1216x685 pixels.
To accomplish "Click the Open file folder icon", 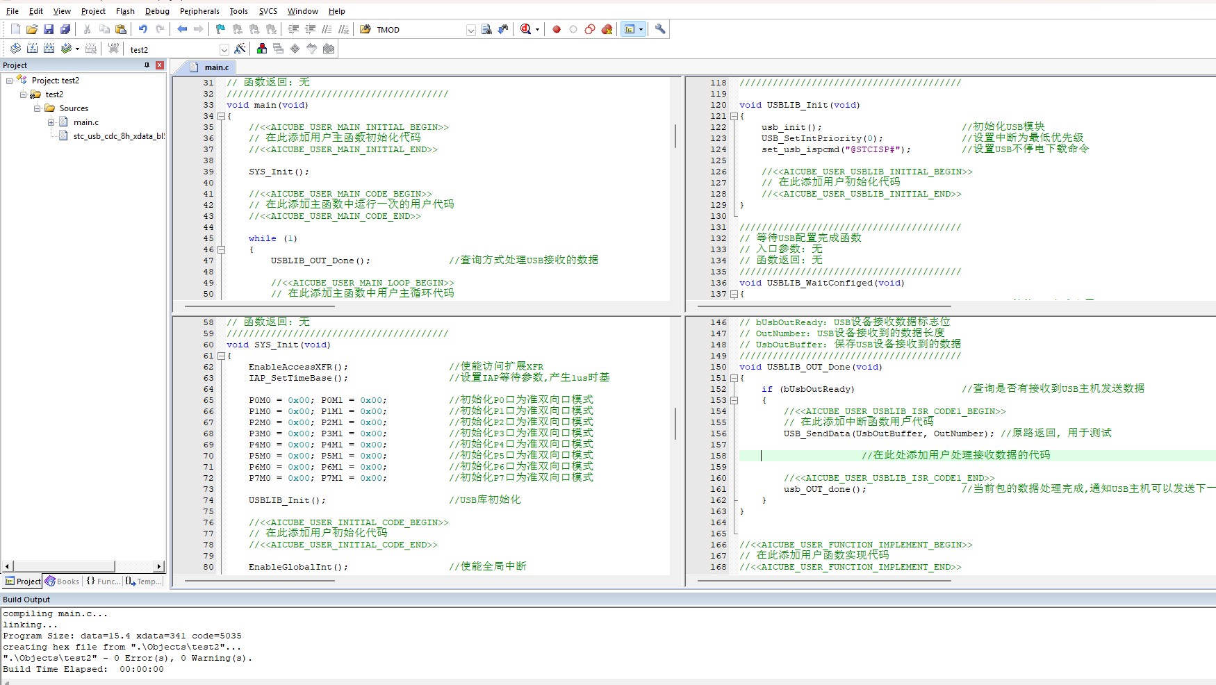I will (x=32, y=29).
